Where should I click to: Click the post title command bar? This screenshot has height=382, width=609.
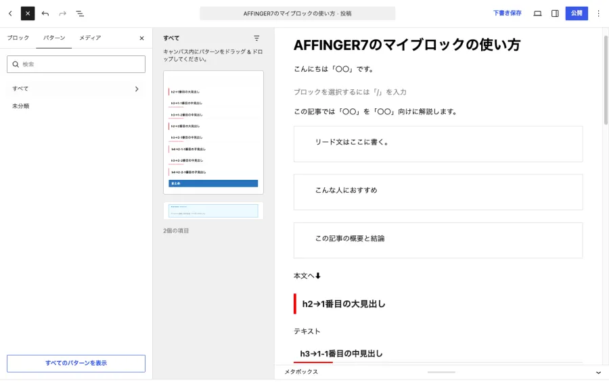[298, 14]
